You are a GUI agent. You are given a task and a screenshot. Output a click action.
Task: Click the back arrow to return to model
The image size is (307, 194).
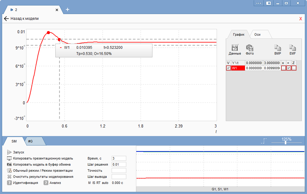coord(6,19)
